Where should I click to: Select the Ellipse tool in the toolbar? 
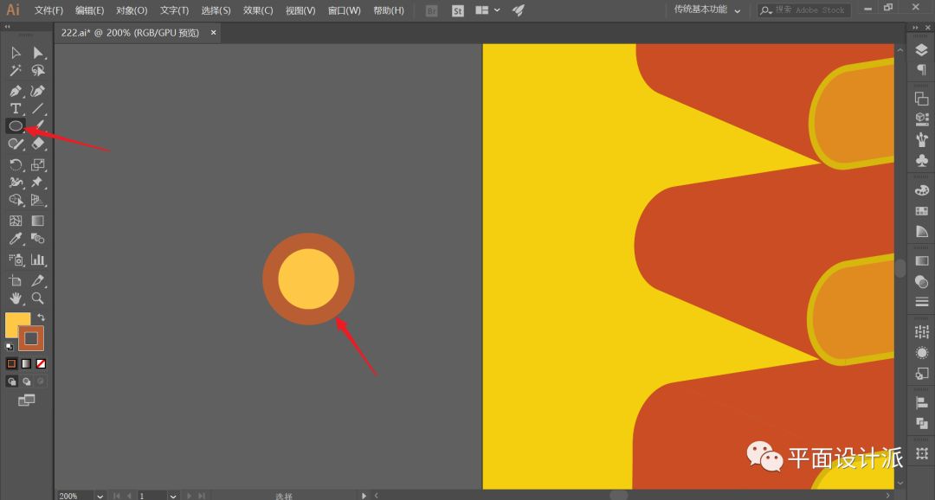pos(16,126)
